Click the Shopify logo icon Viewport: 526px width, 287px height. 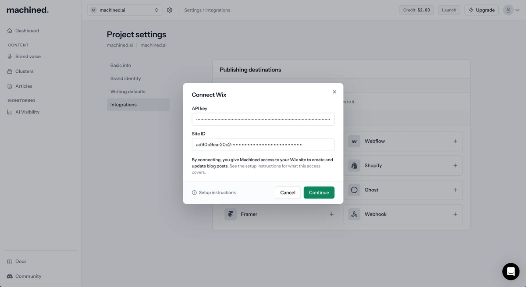(354, 166)
